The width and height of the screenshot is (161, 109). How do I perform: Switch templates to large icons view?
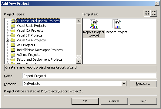point(147,13)
